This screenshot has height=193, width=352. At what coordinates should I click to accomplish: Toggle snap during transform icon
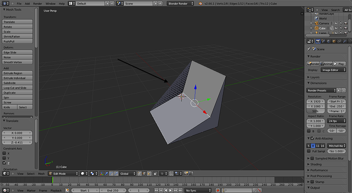(x=171, y=174)
